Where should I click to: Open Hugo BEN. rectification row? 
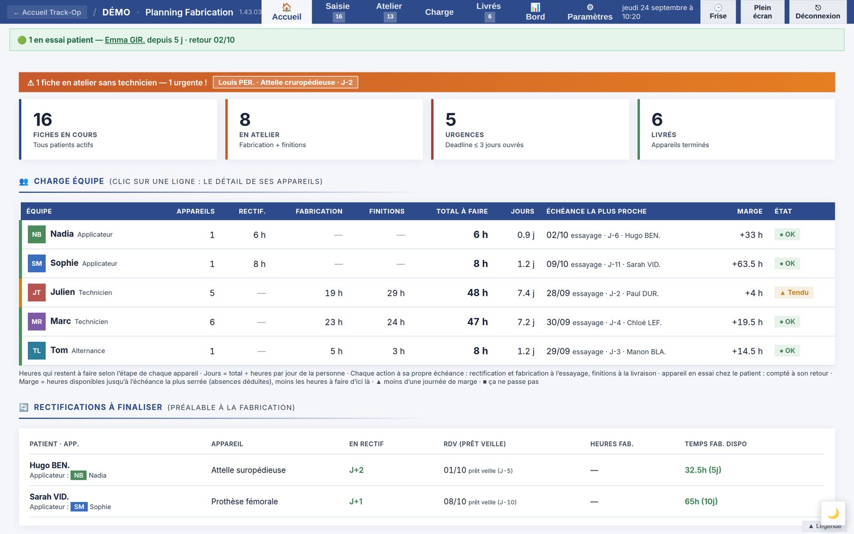pos(426,470)
